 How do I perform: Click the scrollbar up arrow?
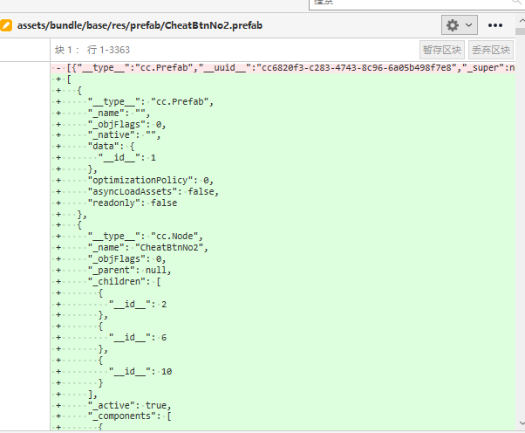coord(521,21)
